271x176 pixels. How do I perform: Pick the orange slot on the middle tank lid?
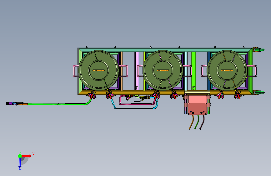(163, 70)
